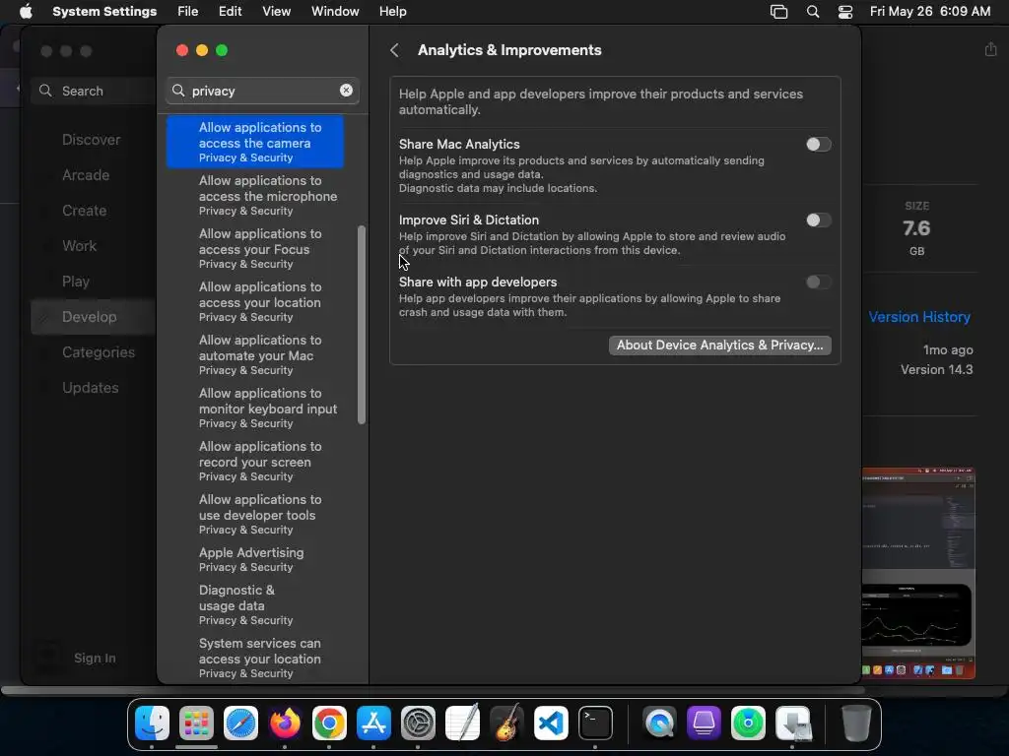1009x756 pixels.
Task: Clear the privacy search field
Action: [346, 91]
